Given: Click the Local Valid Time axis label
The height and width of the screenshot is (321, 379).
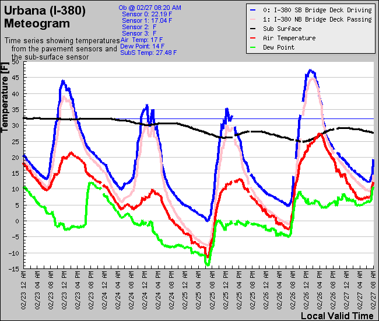Looking at the screenshot, I should [x=336, y=316].
